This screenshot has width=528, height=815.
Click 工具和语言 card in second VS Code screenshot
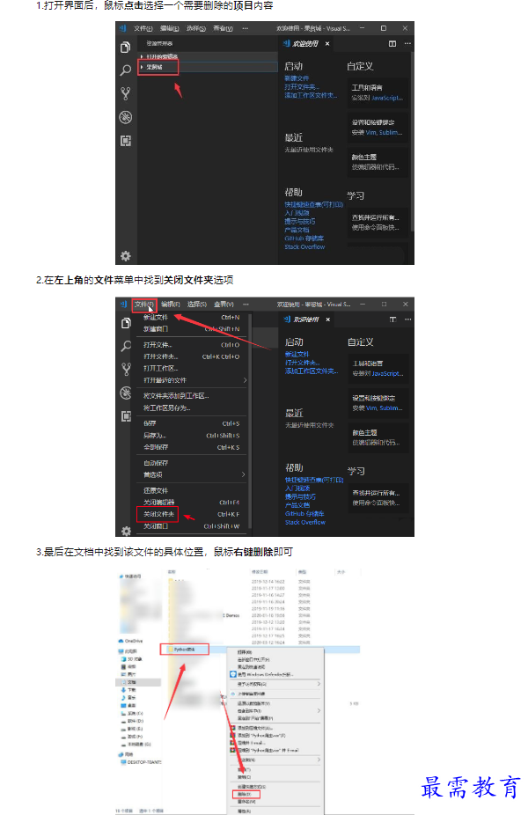[378, 368]
